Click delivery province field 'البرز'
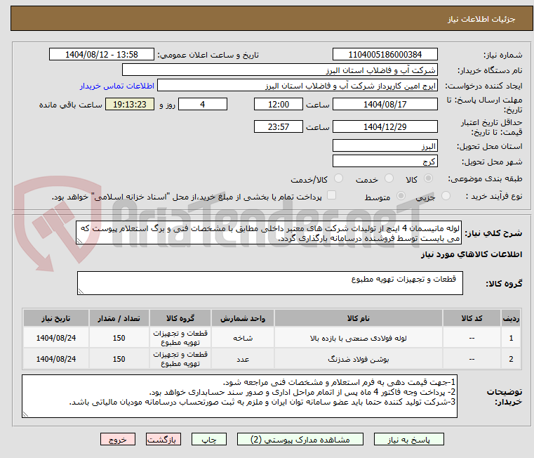The width and height of the screenshot is (534, 458). [385, 146]
